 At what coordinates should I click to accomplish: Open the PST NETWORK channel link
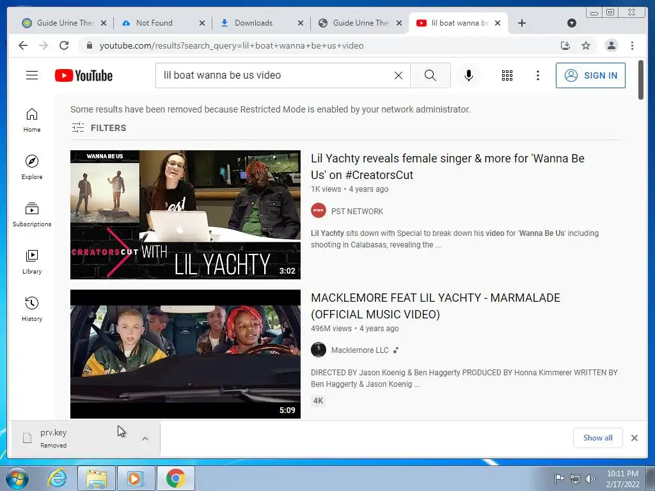(357, 211)
